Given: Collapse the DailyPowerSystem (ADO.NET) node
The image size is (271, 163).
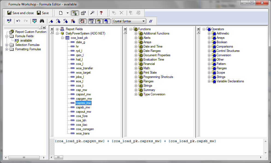Looking at the screenshot, I should [57, 33].
